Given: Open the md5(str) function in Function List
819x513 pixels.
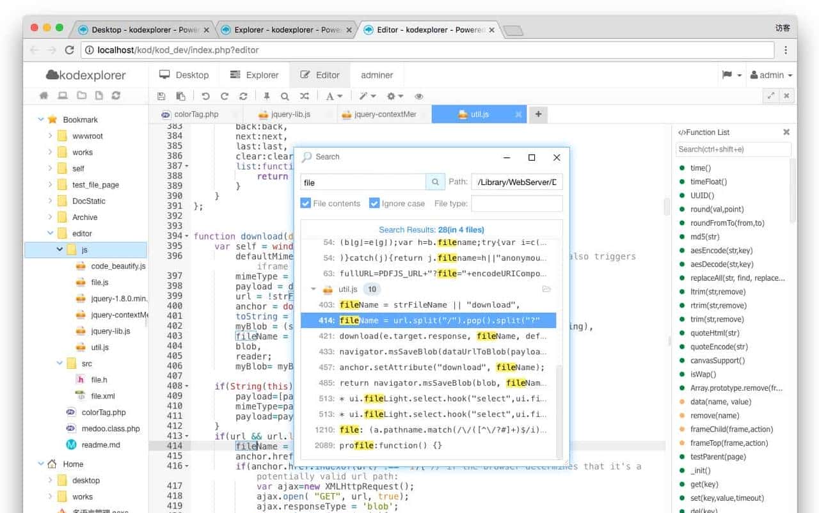Looking at the screenshot, I should click(705, 237).
